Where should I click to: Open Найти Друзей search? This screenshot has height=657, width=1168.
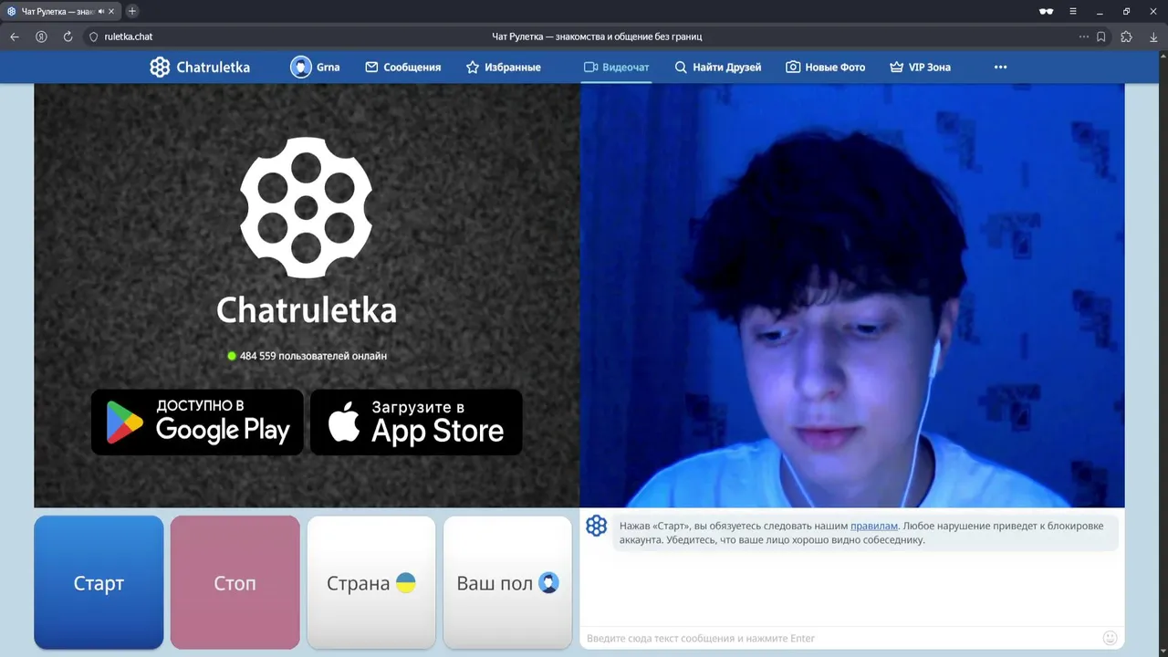click(717, 67)
